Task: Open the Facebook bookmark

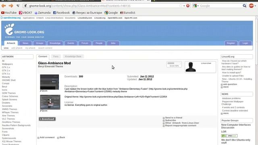Action: tap(61, 12)
